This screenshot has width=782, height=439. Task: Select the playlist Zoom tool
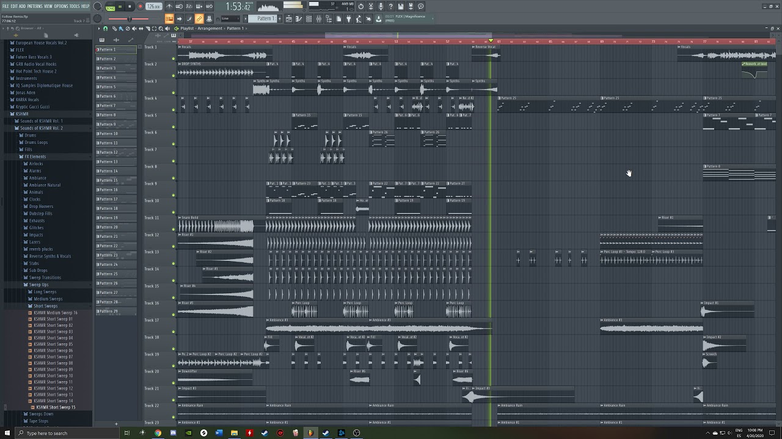(x=161, y=28)
